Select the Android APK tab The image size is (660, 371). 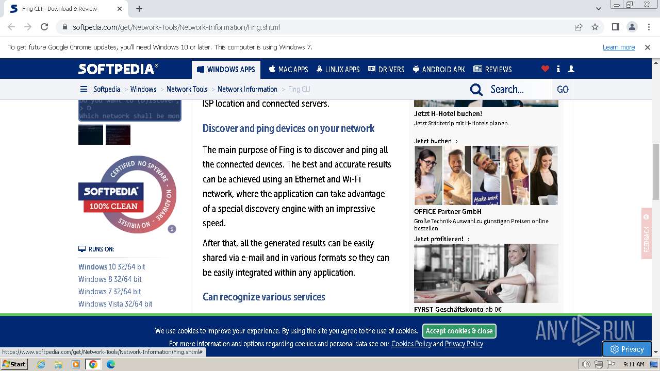pos(439,70)
